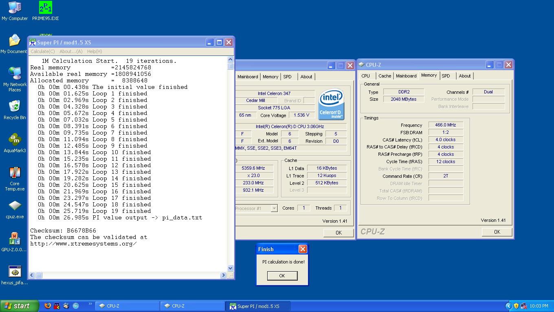Switch to the CPU tab in right CPU-Z
This screenshot has width=554, height=312.
pos(366,76)
